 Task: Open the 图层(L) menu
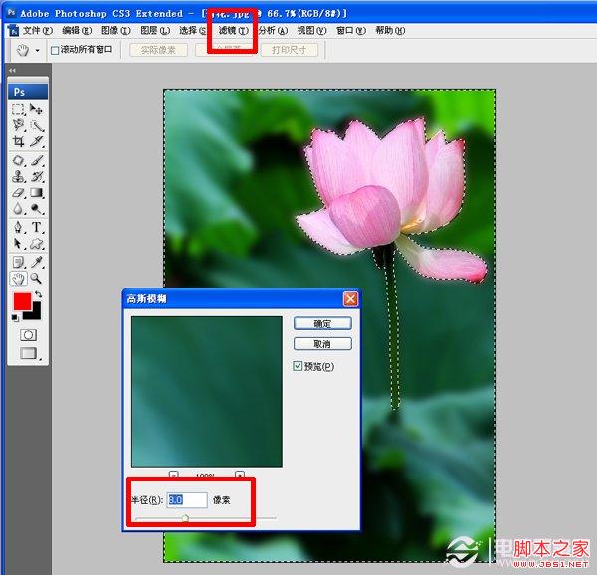(x=155, y=30)
